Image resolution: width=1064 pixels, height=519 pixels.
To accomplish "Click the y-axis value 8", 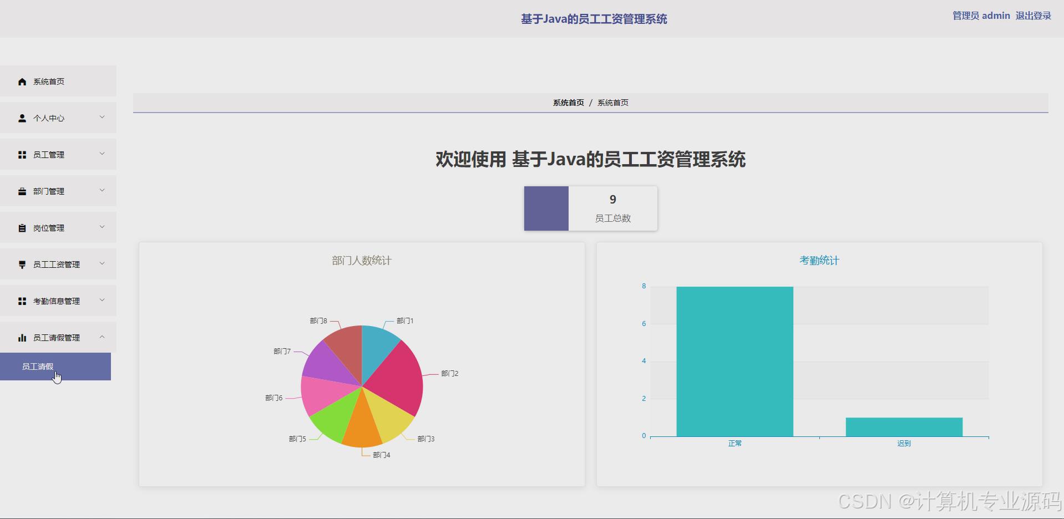I will 644,286.
